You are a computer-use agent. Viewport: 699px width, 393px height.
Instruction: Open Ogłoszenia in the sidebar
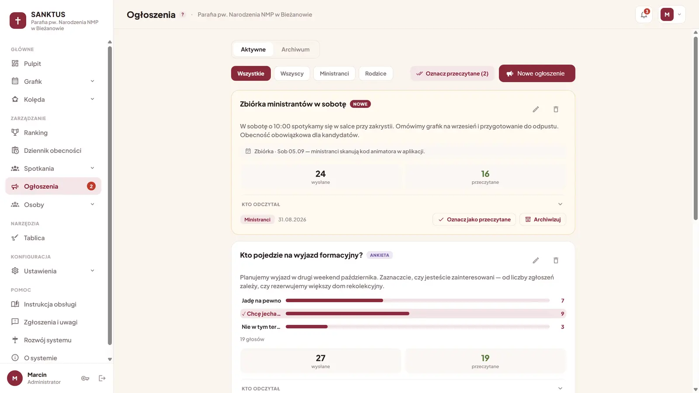click(x=53, y=186)
